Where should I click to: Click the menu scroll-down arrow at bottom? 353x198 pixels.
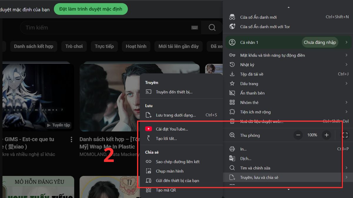289,190
